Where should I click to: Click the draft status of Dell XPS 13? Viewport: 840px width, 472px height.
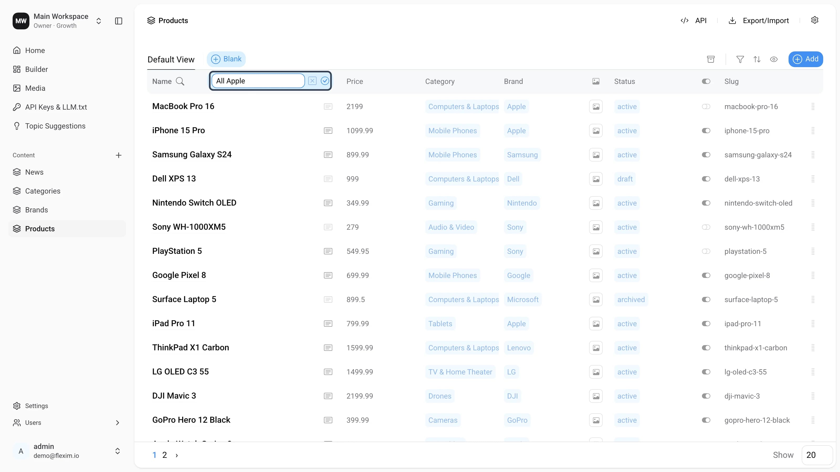(x=625, y=179)
